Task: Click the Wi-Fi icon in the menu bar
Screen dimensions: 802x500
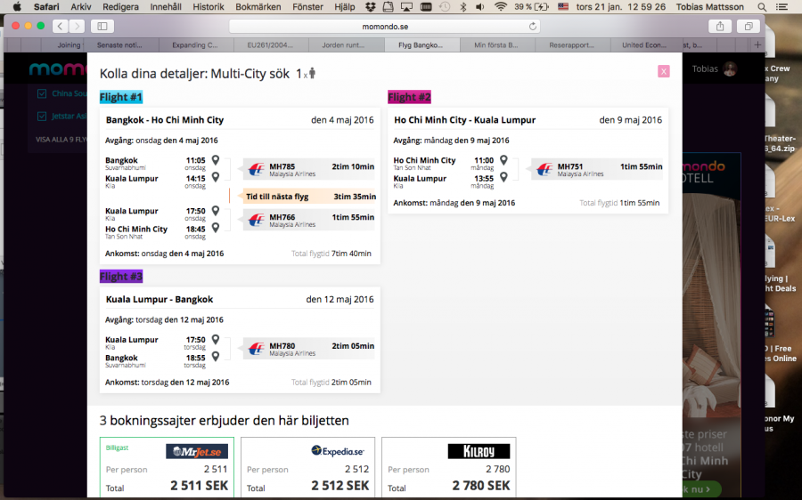Action: tap(500, 6)
